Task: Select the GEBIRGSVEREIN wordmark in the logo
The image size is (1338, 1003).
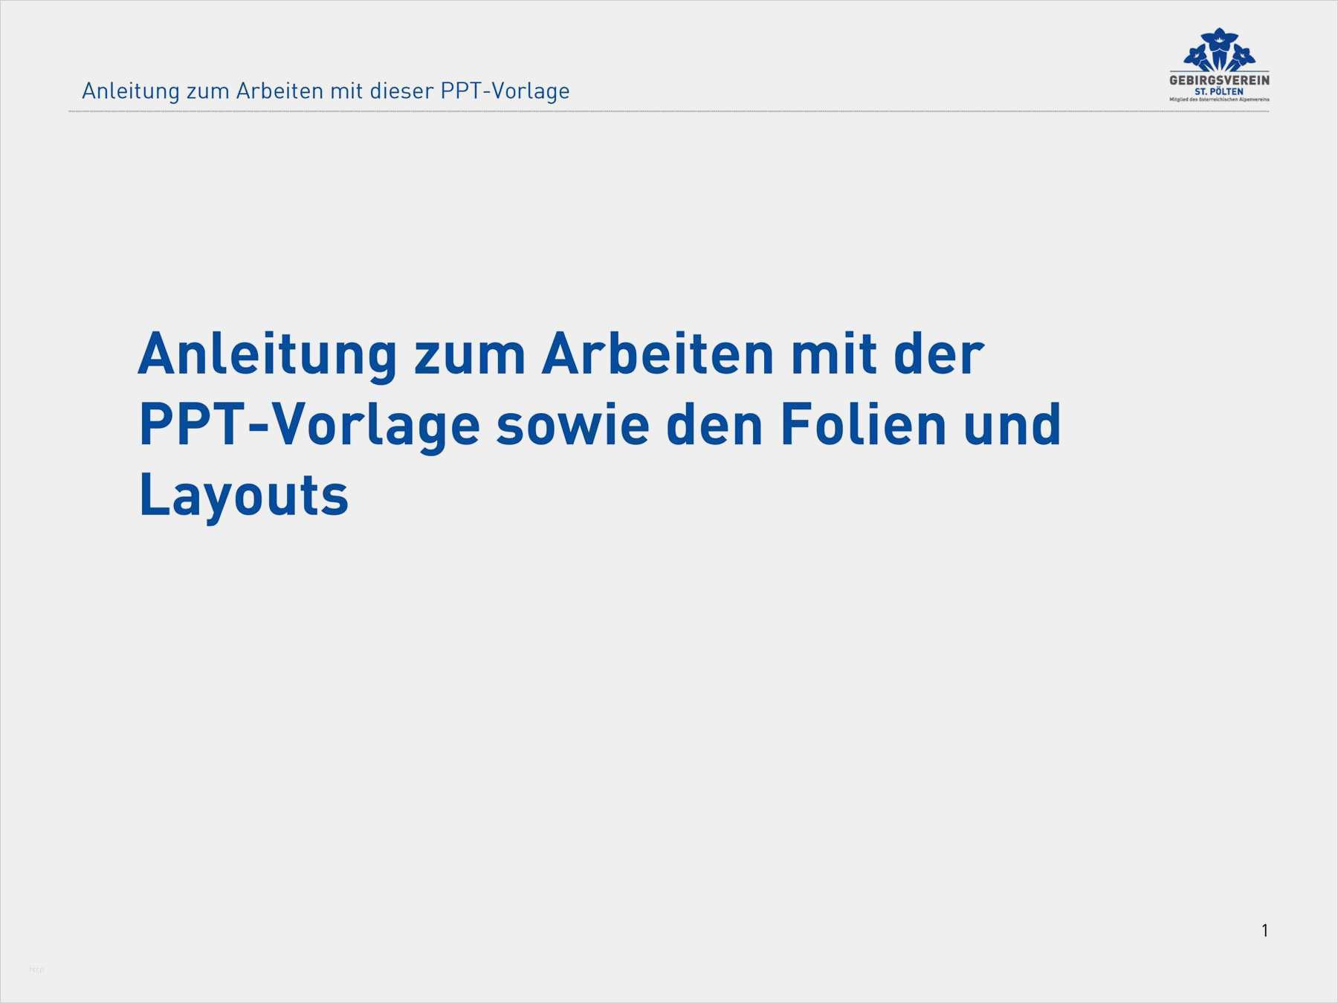Action: coord(1219,79)
